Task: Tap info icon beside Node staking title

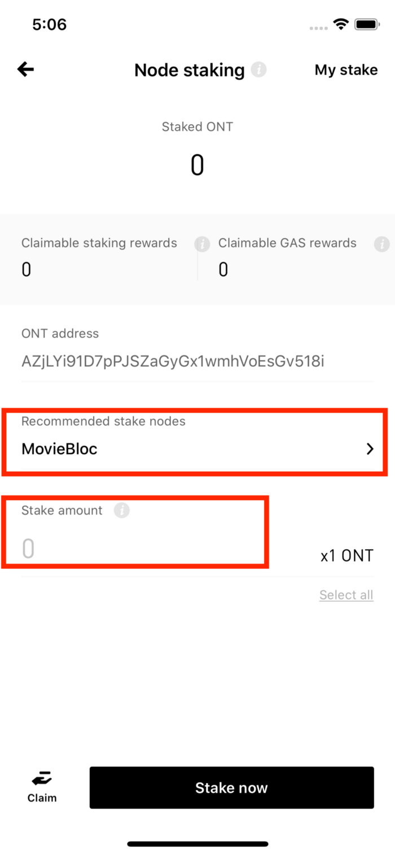Action: pos(258,69)
